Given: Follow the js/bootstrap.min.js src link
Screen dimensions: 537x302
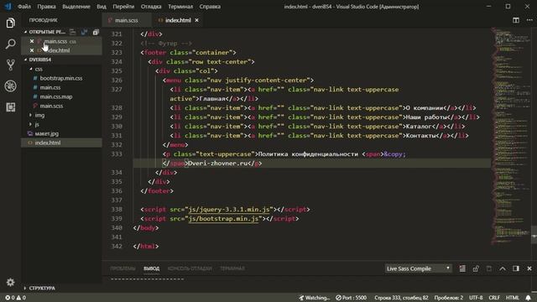Looking at the screenshot, I should pos(223,218).
